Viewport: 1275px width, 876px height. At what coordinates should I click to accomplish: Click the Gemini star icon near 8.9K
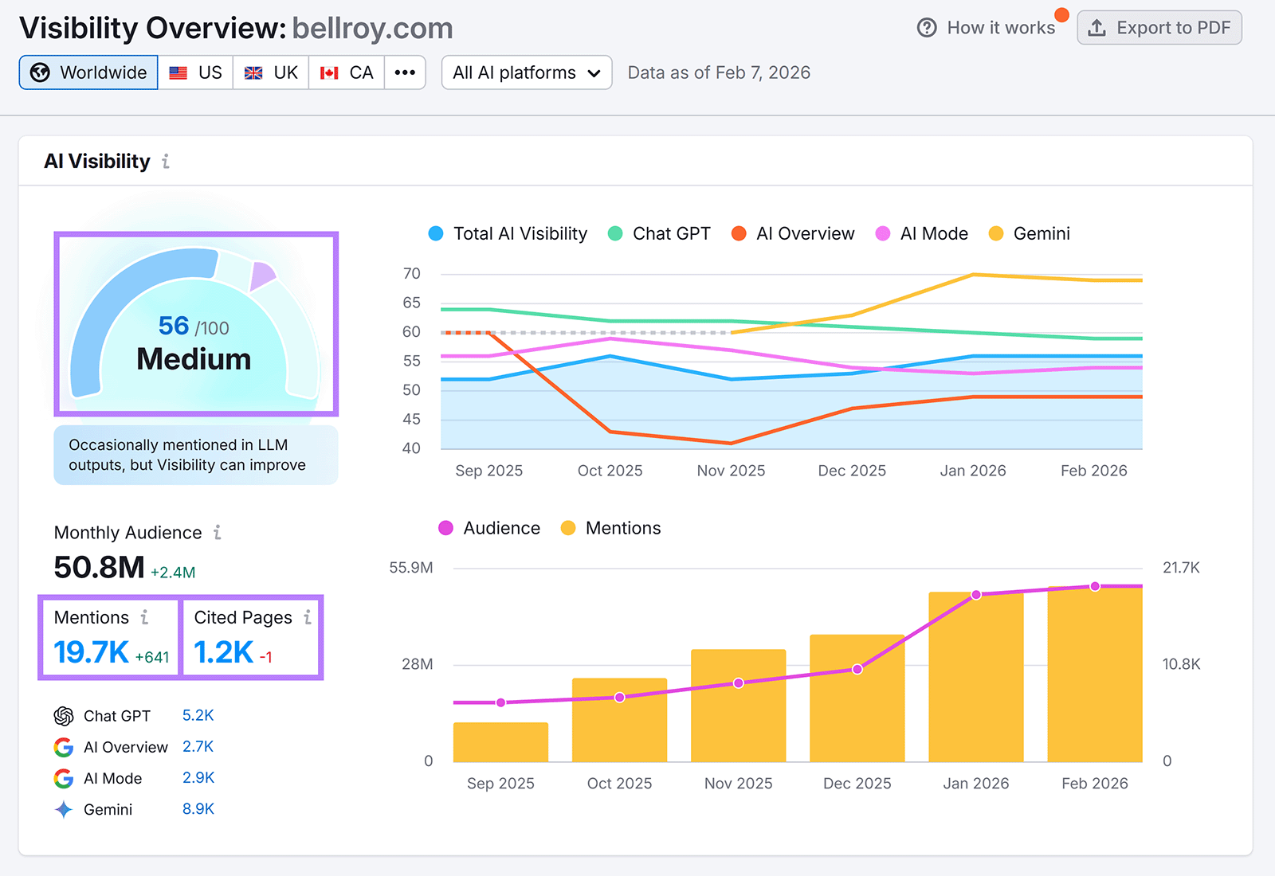tap(63, 809)
